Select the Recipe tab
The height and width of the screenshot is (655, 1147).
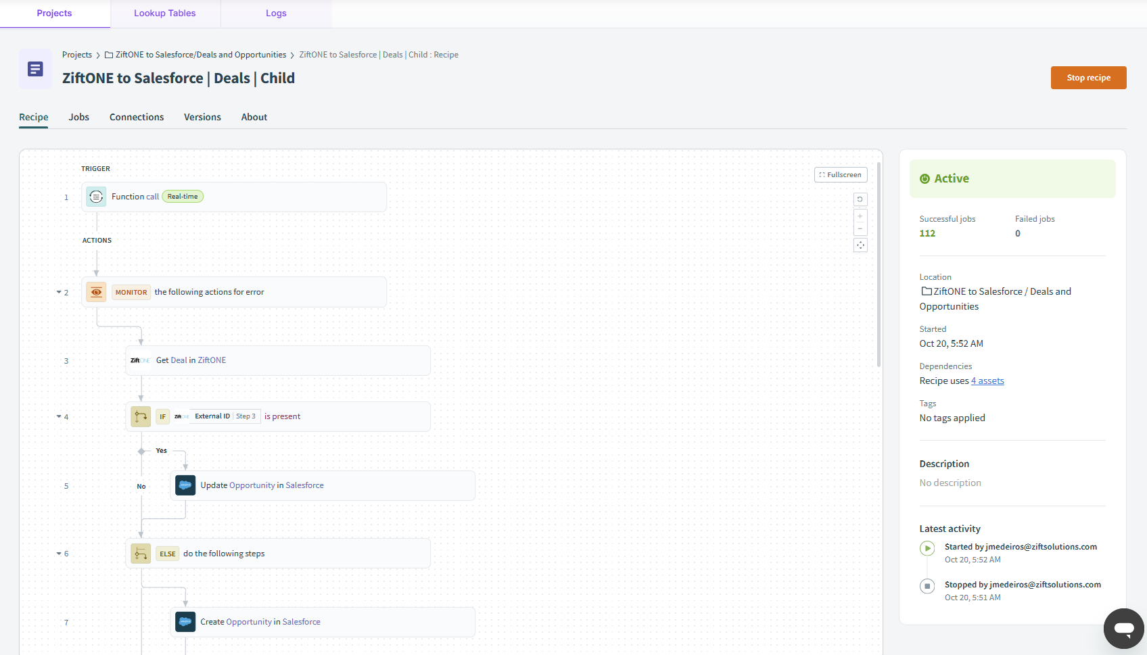point(34,117)
